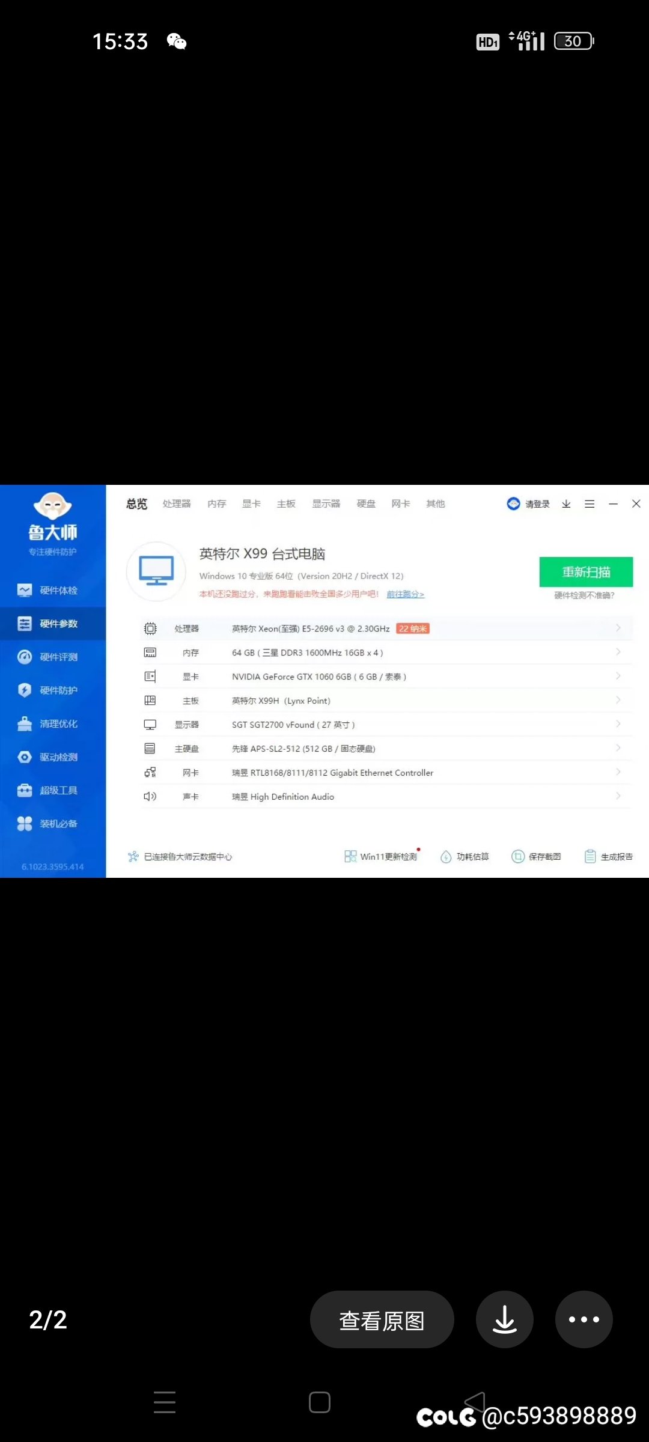The image size is (649, 1442).
Task: Click the graphics card row icon
Action: point(150,677)
